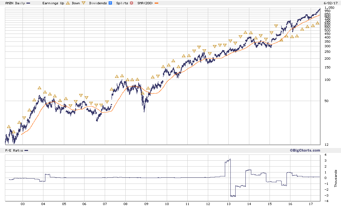Click the 150 price axis label
The image size is (341, 207).
(x=327, y=67)
